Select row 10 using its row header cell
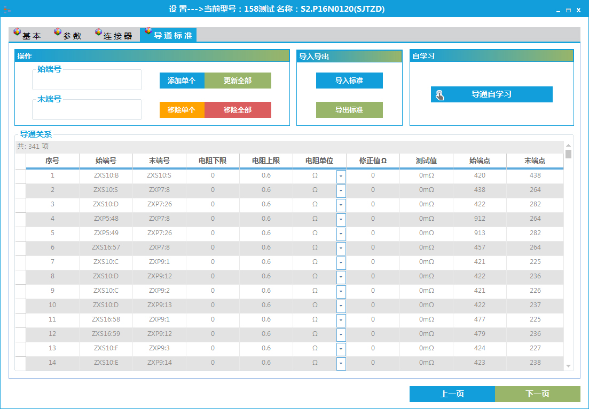This screenshot has width=589, height=409. 20,306
